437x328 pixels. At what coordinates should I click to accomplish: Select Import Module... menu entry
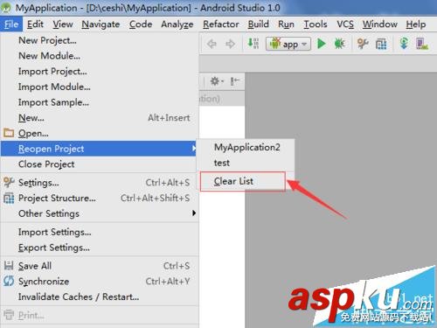100,87
